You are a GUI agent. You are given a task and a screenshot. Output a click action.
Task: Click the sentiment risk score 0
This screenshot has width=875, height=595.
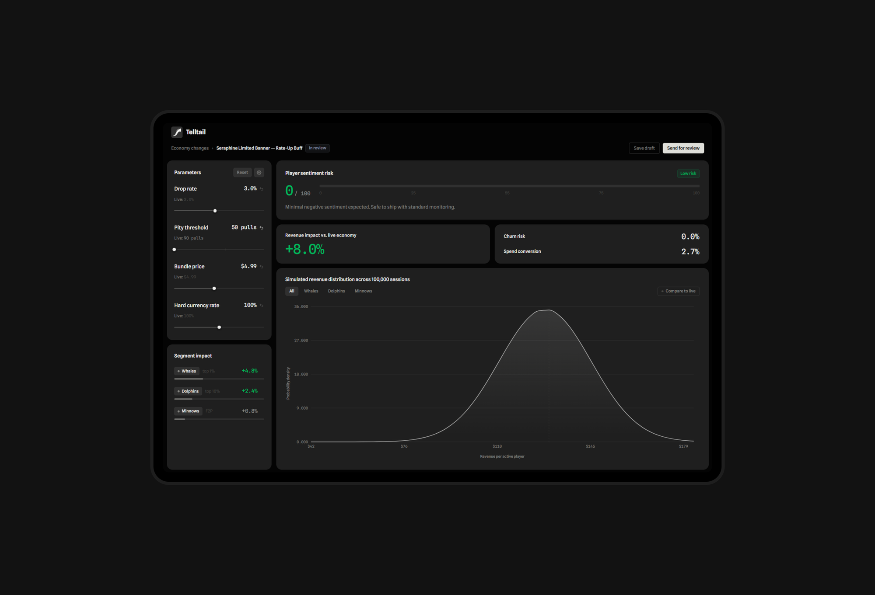point(289,191)
